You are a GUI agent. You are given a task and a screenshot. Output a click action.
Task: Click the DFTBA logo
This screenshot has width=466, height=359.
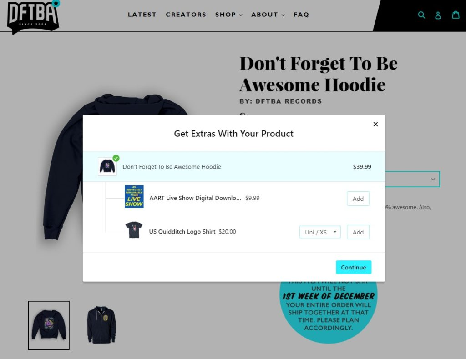tap(33, 17)
